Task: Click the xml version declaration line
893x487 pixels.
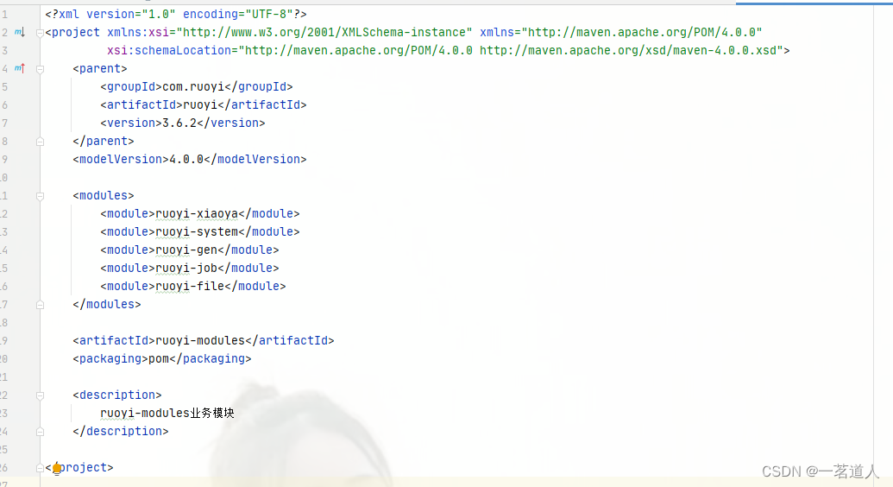Action: pyautogui.click(x=176, y=15)
